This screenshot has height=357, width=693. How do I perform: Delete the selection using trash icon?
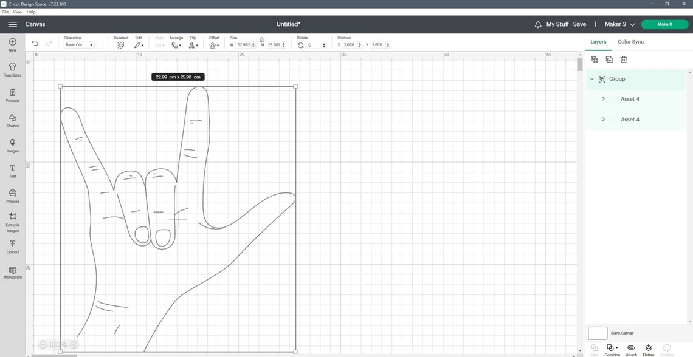pos(623,59)
